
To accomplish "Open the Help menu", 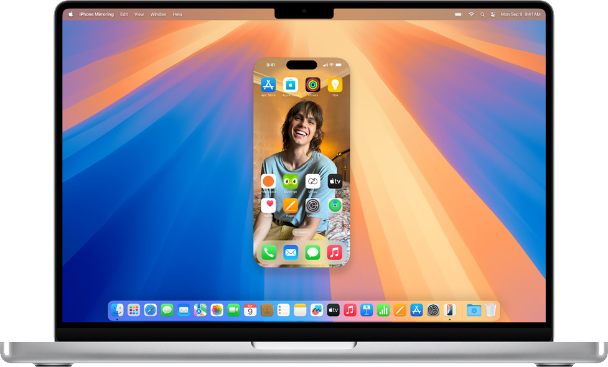I will (177, 14).
